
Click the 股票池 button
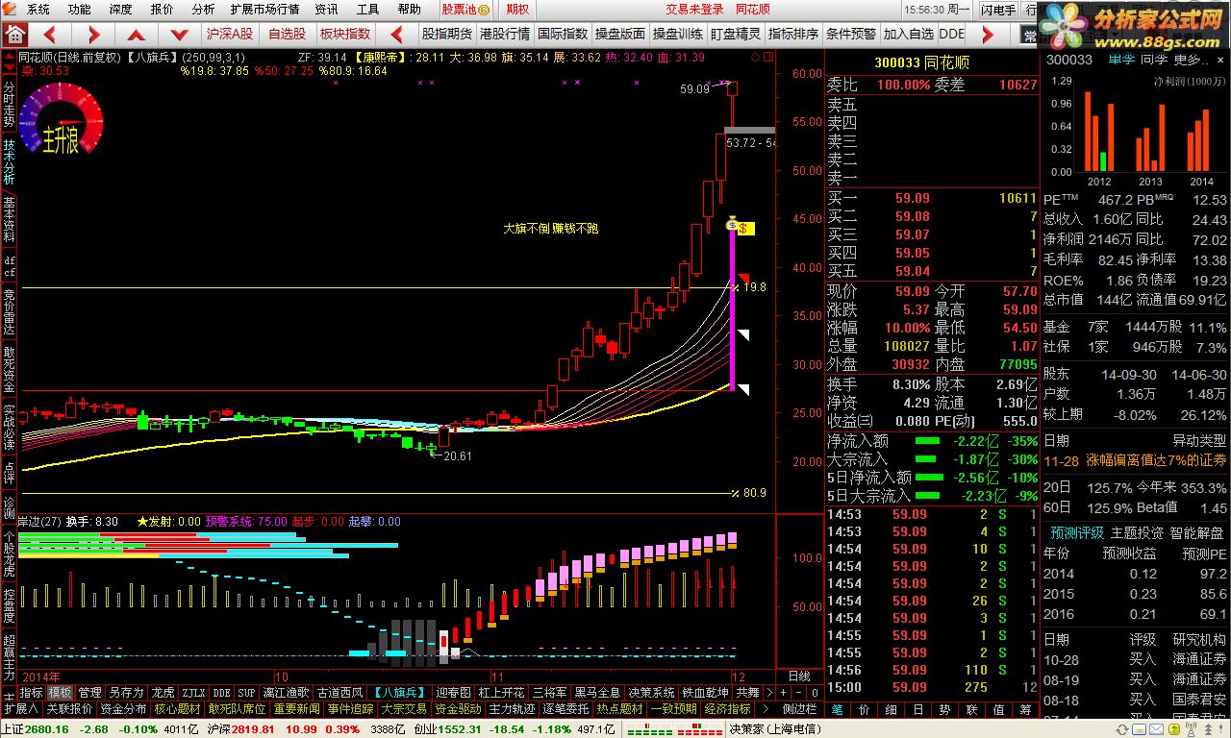[x=466, y=10]
